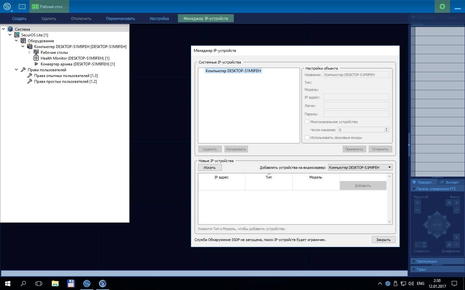The width and height of the screenshot is (465, 290).
Task: Open the Windows notification center
Action: click(454, 284)
